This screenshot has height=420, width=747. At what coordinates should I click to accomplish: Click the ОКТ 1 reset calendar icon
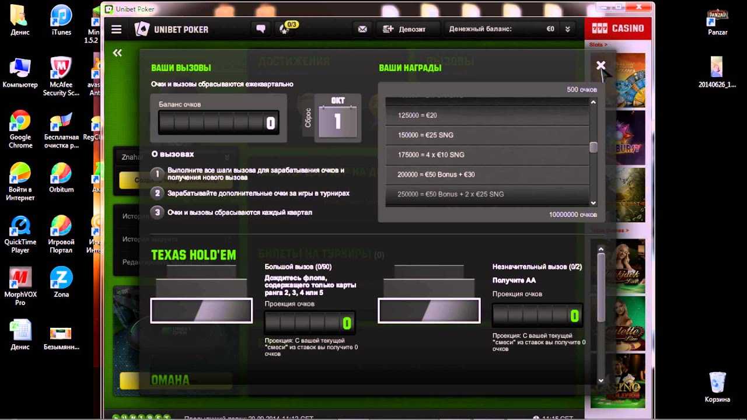click(x=338, y=117)
